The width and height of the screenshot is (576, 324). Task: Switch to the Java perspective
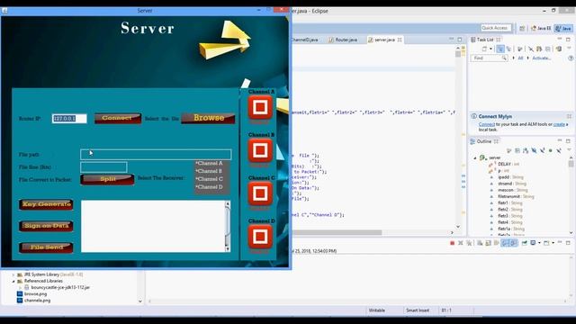point(563,28)
